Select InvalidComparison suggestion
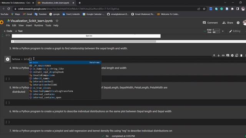 [65, 75]
